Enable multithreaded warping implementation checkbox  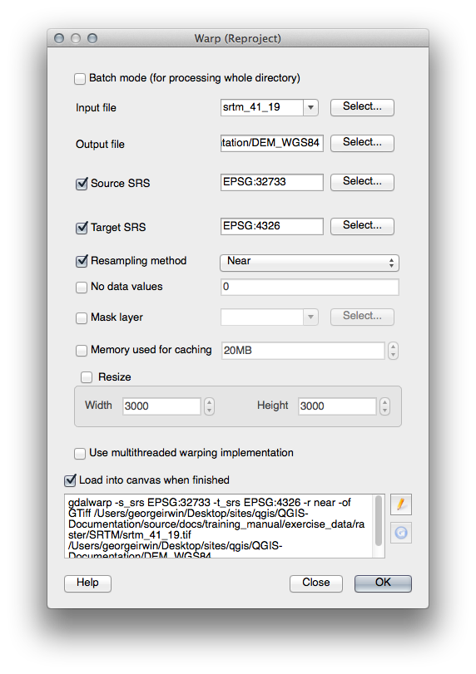pyautogui.click(x=80, y=454)
